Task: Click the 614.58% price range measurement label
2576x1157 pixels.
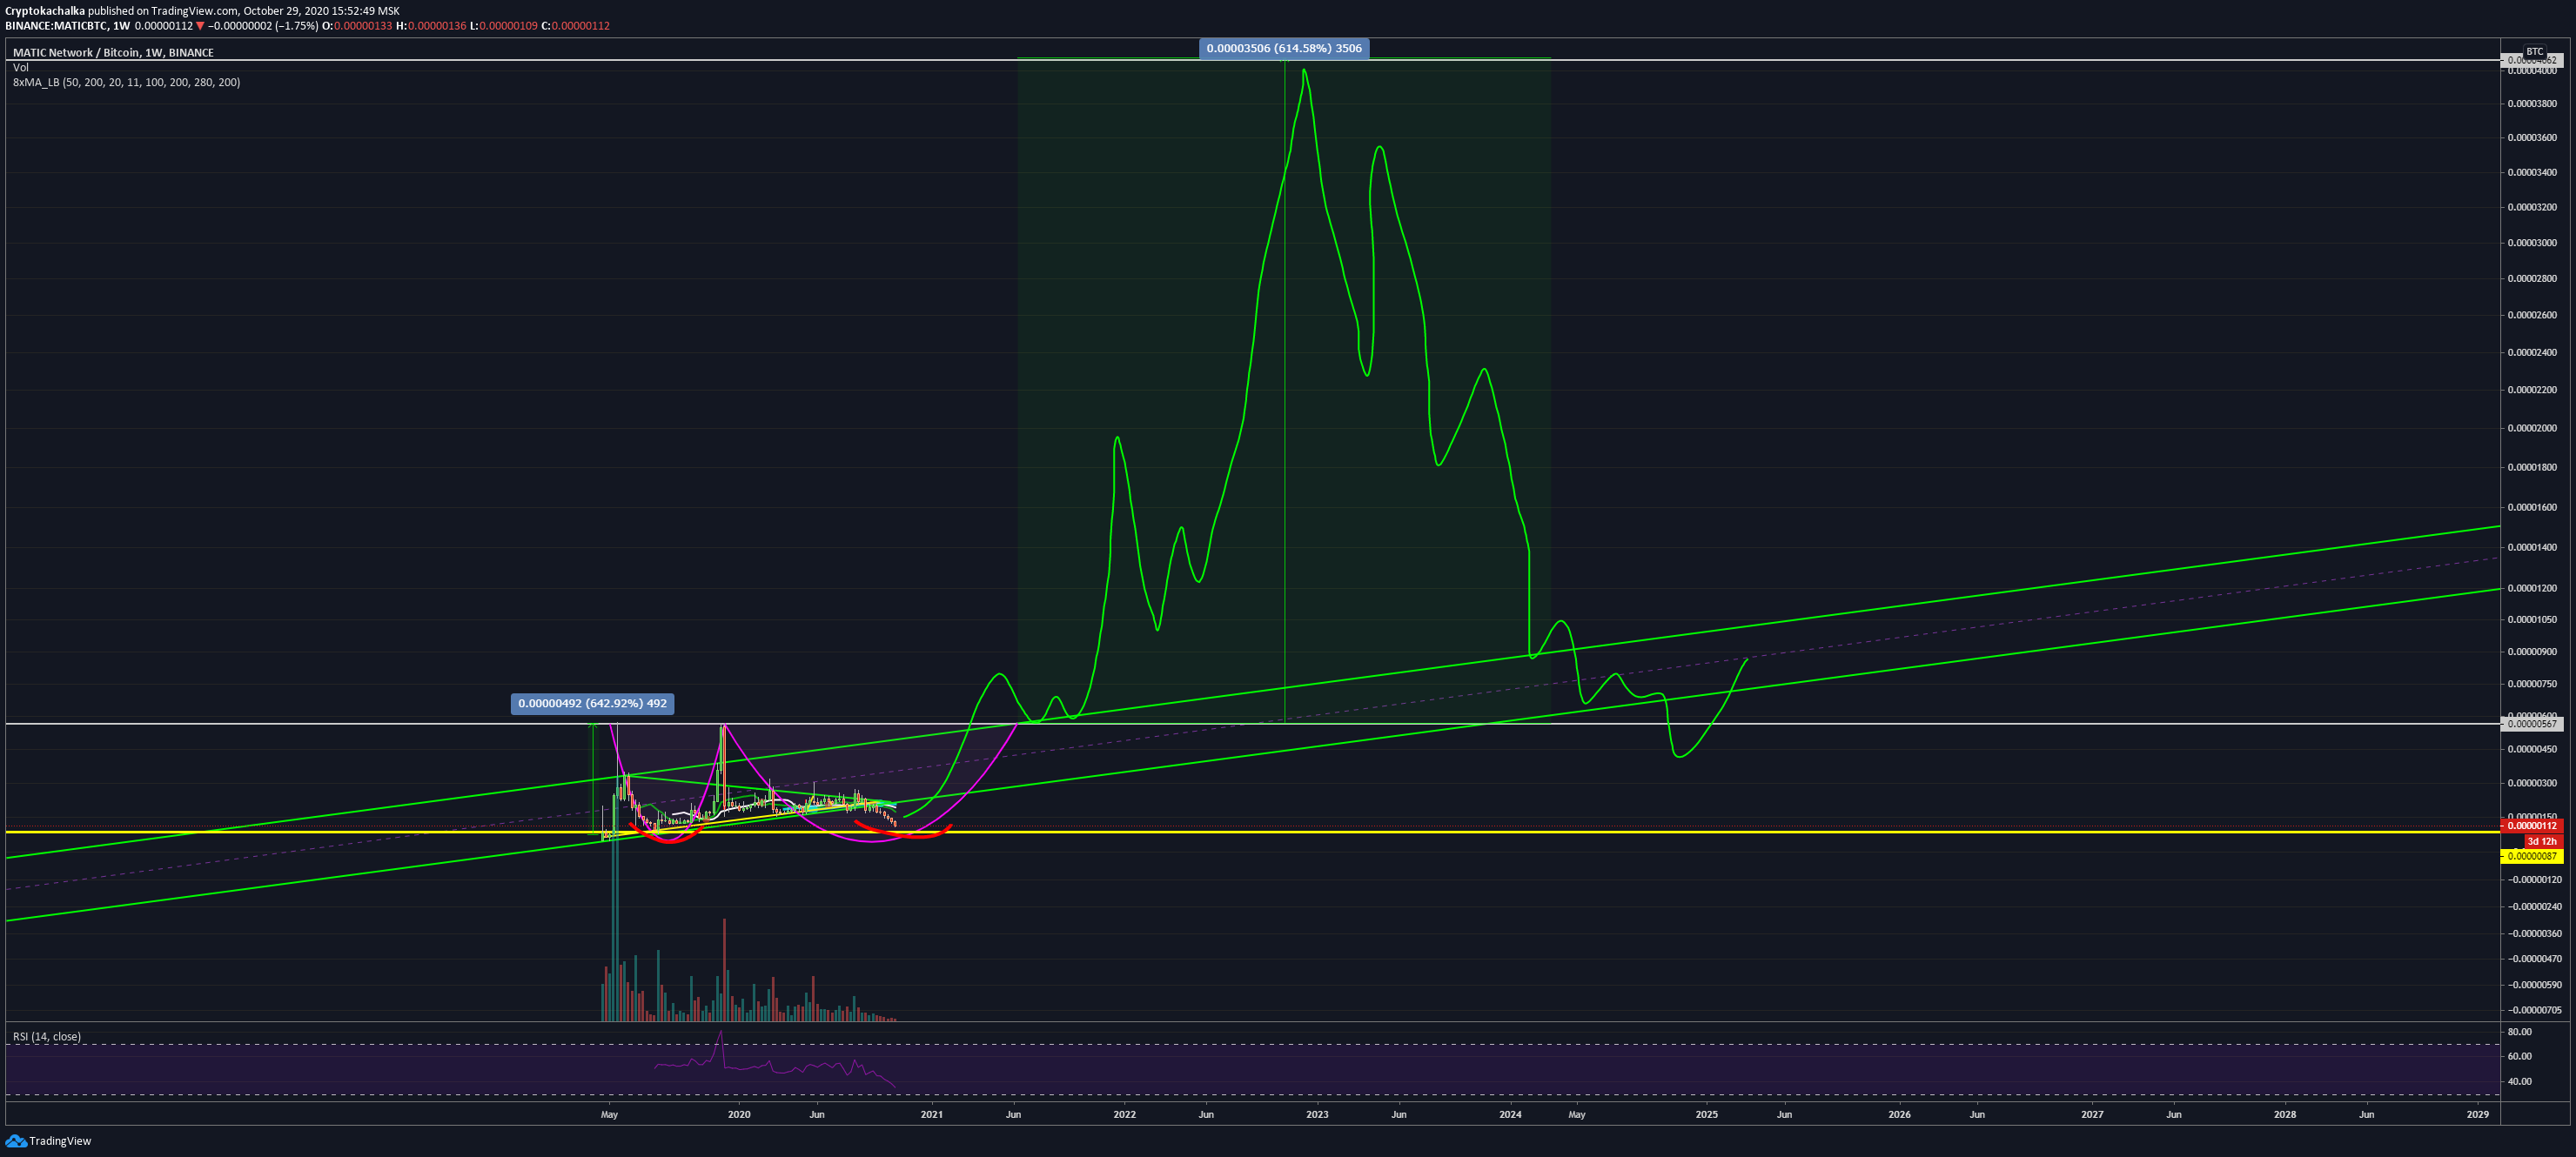Action: 1284,48
